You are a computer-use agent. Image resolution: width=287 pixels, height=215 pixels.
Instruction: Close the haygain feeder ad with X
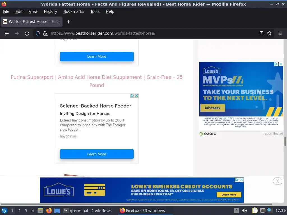click(136, 96)
